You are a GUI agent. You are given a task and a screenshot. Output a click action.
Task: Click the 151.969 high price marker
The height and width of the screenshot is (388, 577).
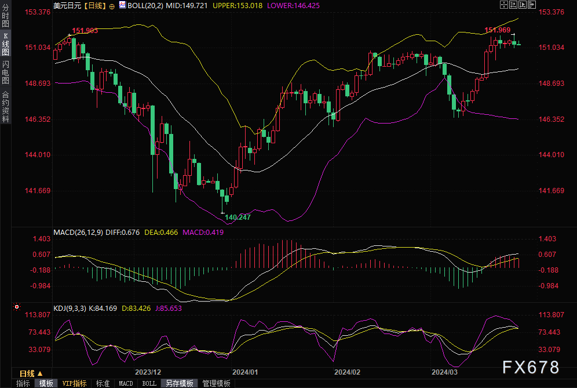click(498, 30)
